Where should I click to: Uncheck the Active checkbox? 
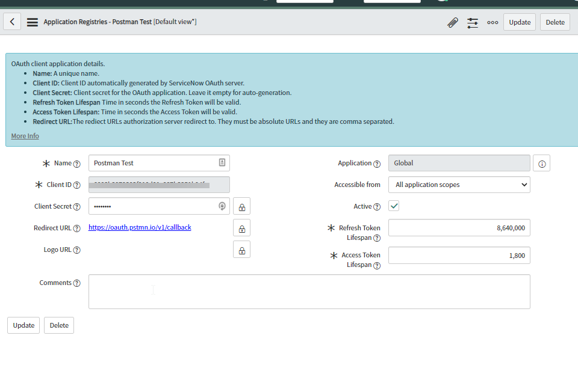click(394, 206)
